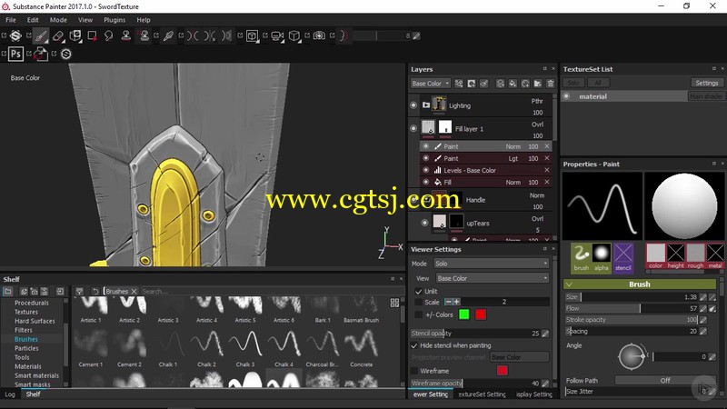Adjust the brush Flow slider

632,308
